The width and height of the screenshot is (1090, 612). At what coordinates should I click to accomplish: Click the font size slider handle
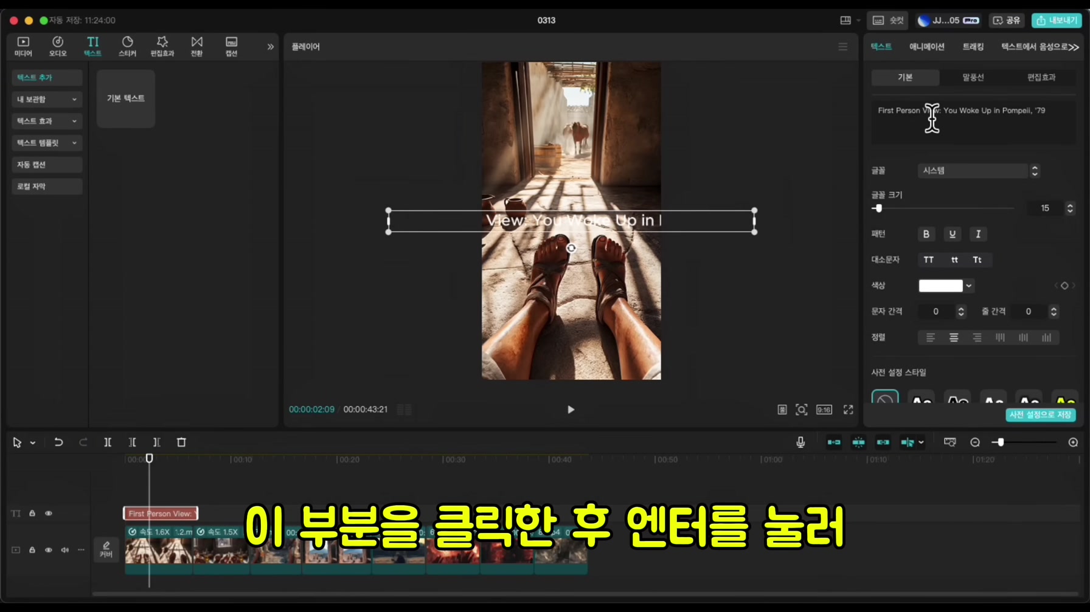click(x=878, y=208)
